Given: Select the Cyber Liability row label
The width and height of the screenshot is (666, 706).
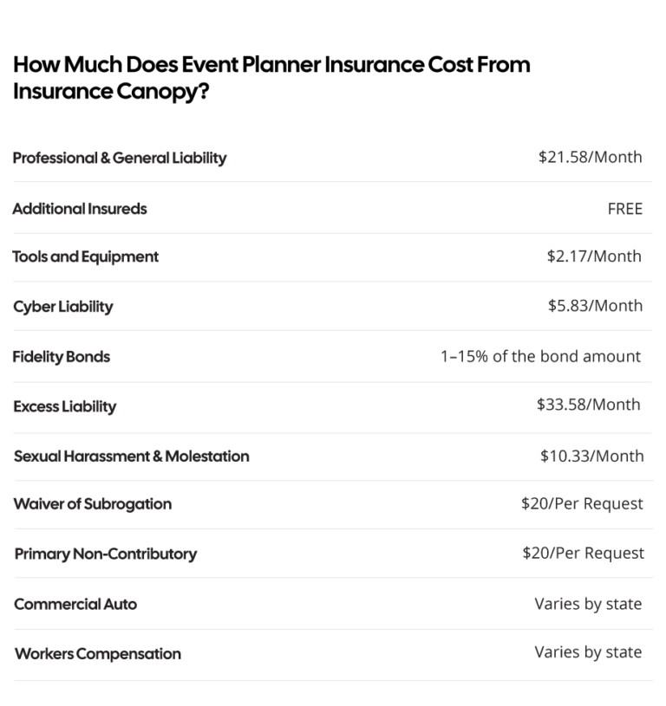Looking at the screenshot, I should (x=62, y=307).
